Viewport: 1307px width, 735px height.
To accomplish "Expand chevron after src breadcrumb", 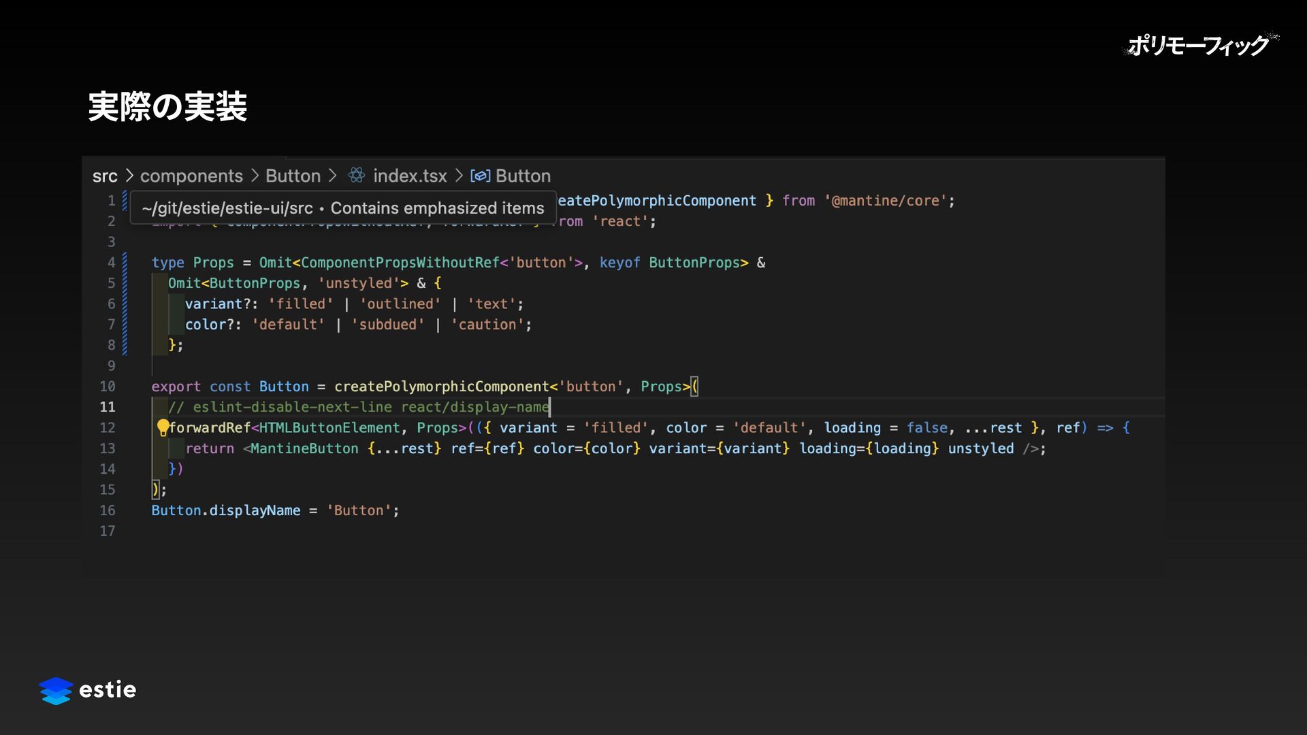I will coord(129,176).
